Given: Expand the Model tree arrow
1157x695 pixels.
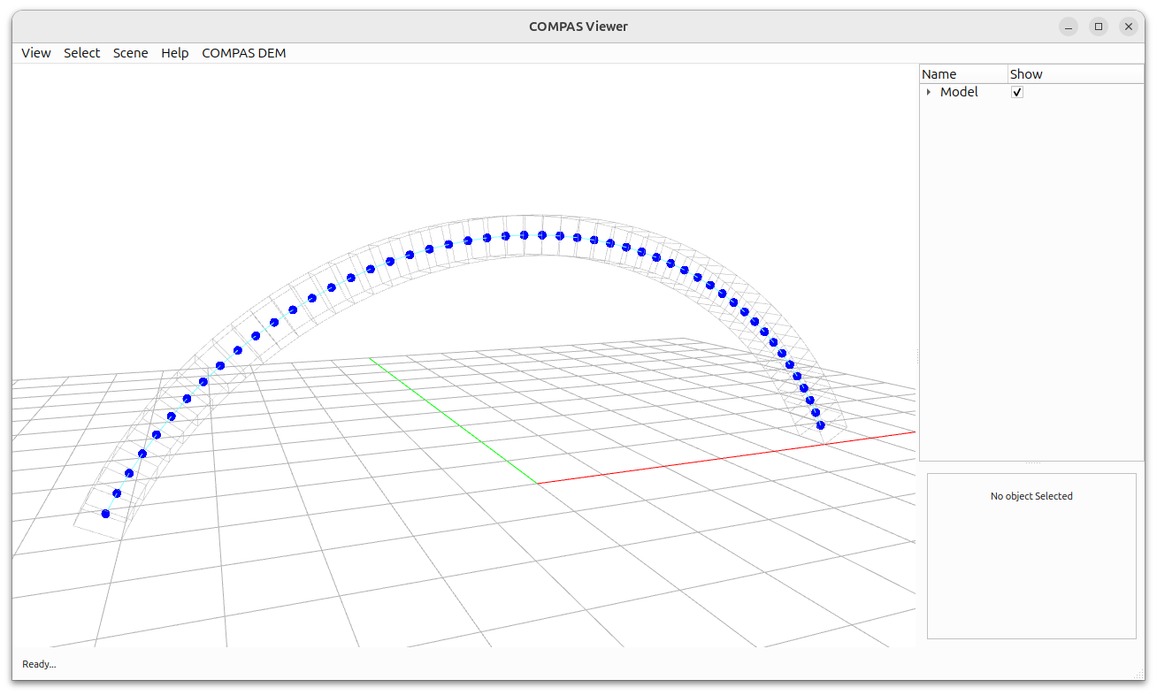Looking at the screenshot, I should click(928, 92).
